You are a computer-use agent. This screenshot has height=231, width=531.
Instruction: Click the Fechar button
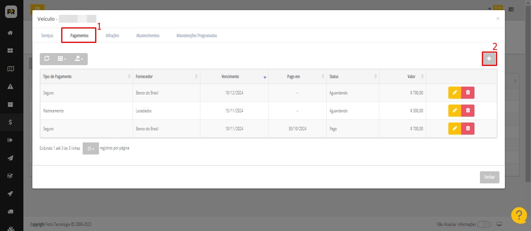click(489, 177)
